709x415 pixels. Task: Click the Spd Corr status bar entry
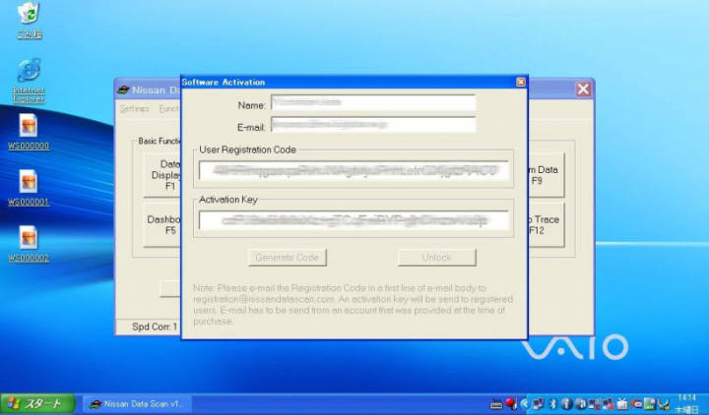click(x=154, y=326)
